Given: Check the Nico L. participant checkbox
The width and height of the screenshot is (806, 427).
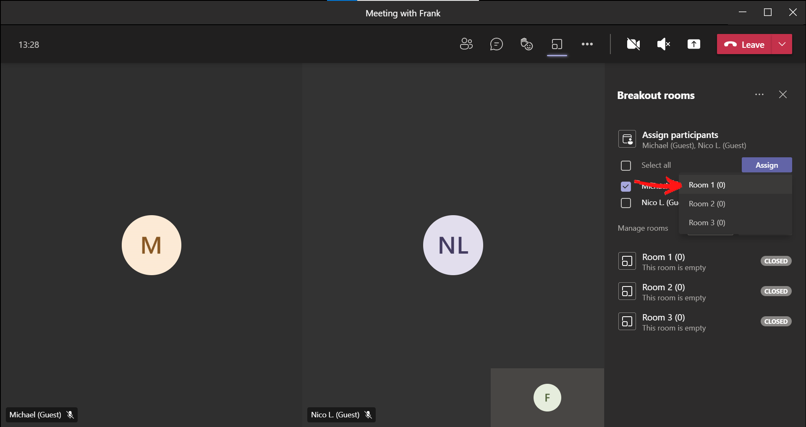Looking at the screenshot, I should coord(626,203).
